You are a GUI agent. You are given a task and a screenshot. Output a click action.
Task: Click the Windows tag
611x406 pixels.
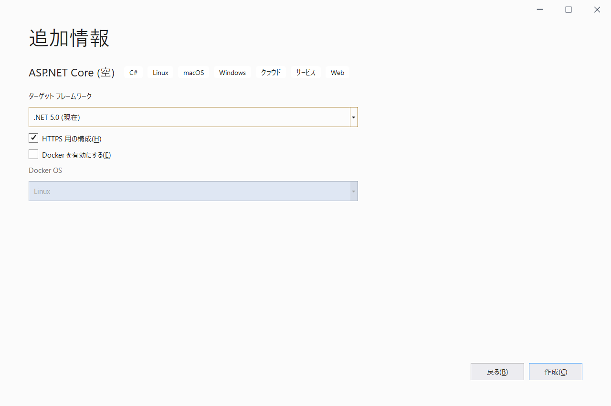[232, 73]
